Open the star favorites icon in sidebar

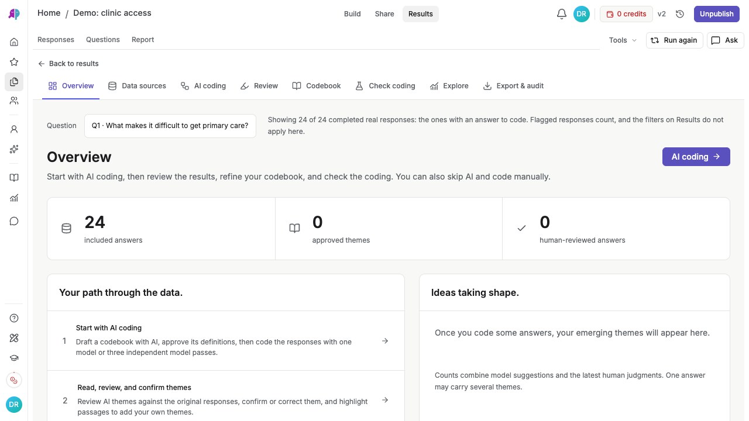pyautogui.click(x=14, y=62)
